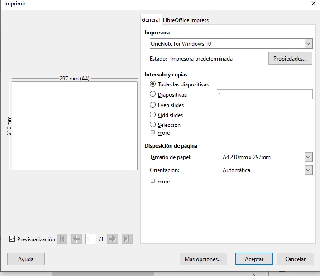The width and height of the screenshot is (320, 276).
Task: Open the printer selection dropdown
Action: pos(231,44)
